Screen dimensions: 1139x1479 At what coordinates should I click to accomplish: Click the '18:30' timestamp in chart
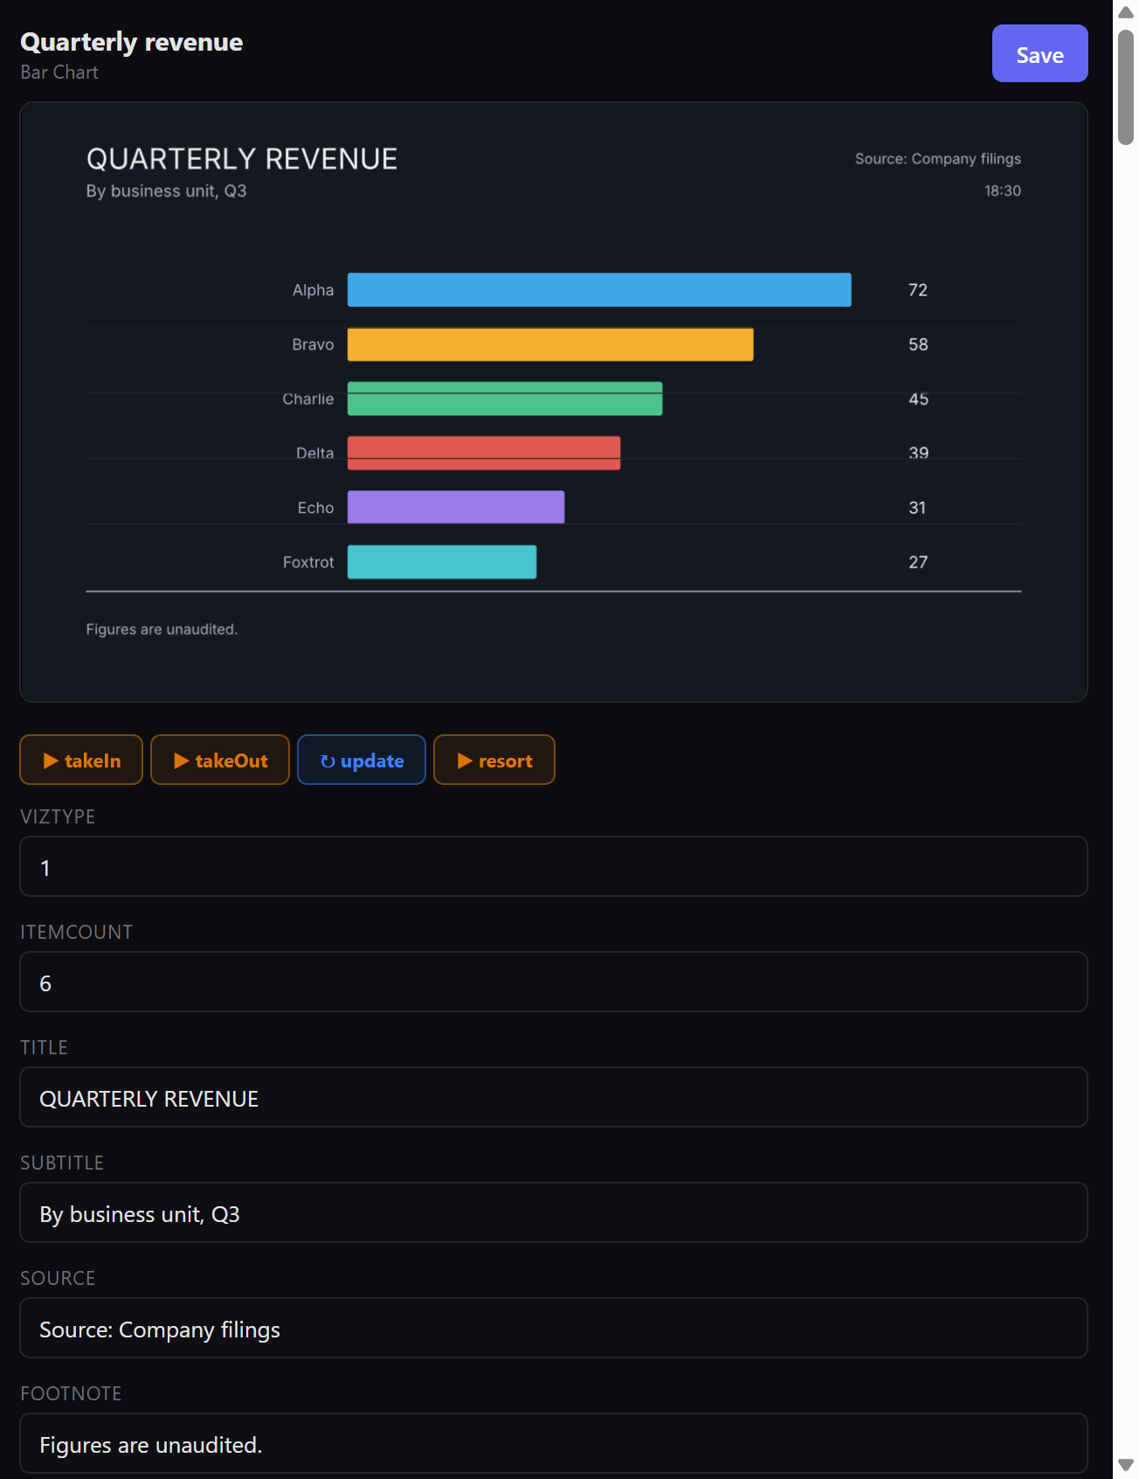point(1003,191)
